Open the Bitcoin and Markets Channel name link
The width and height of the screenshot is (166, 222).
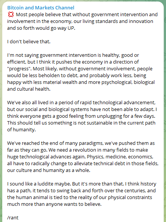[x=41, y=8]
